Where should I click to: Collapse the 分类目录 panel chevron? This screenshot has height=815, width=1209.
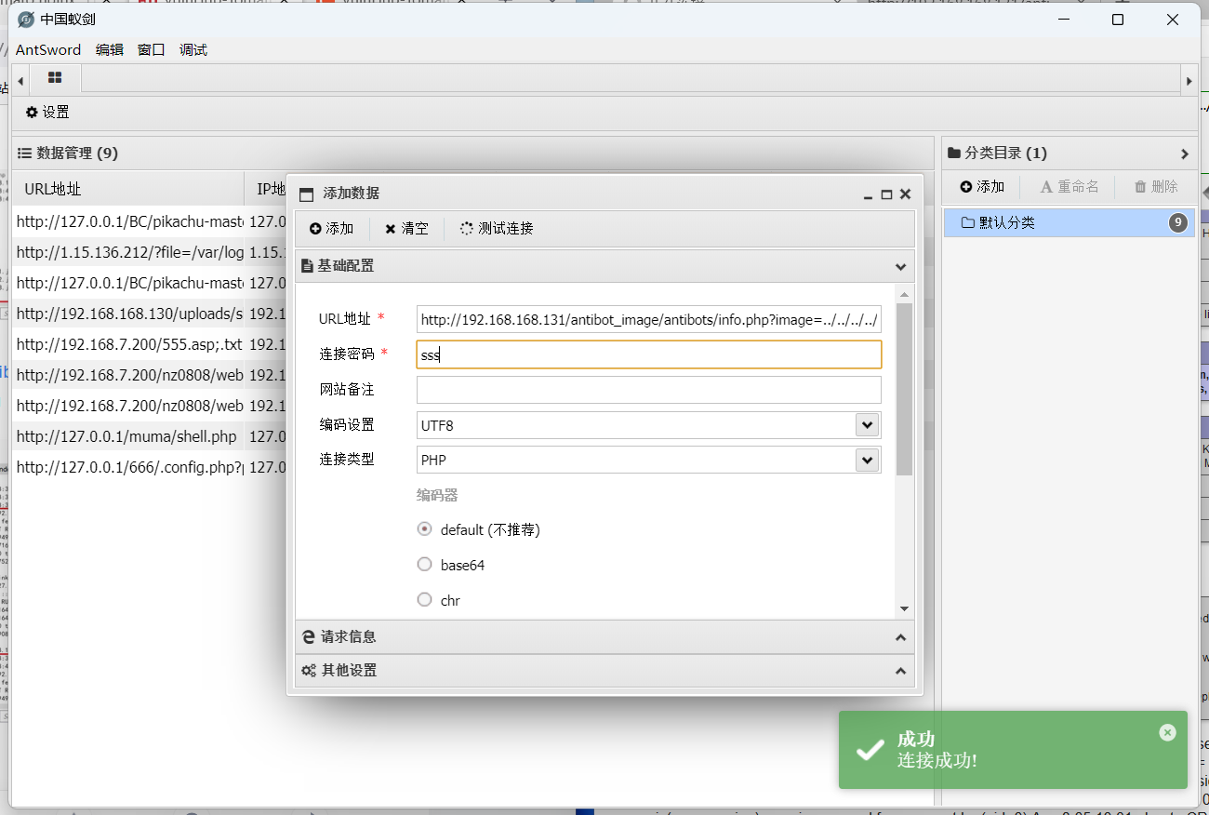pyautogui.click(x=1185, y=154)
